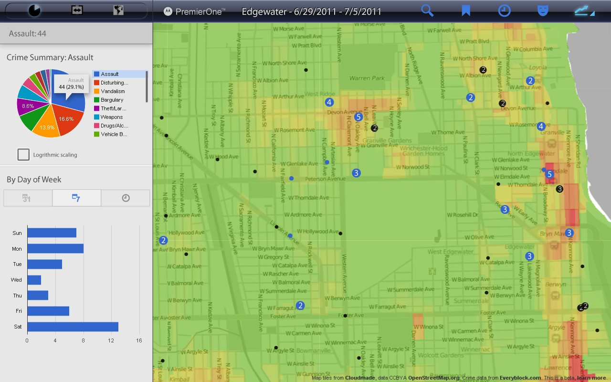Click the crime legend scrollbar
611x382 pixels.
(x=147, y=86)
